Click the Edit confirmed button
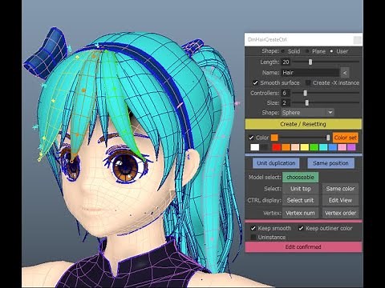 (x=303, y=247)
